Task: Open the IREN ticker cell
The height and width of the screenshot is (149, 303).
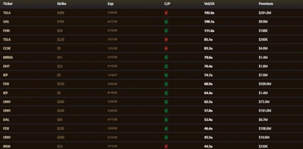Action: click(x=7, y=146)
